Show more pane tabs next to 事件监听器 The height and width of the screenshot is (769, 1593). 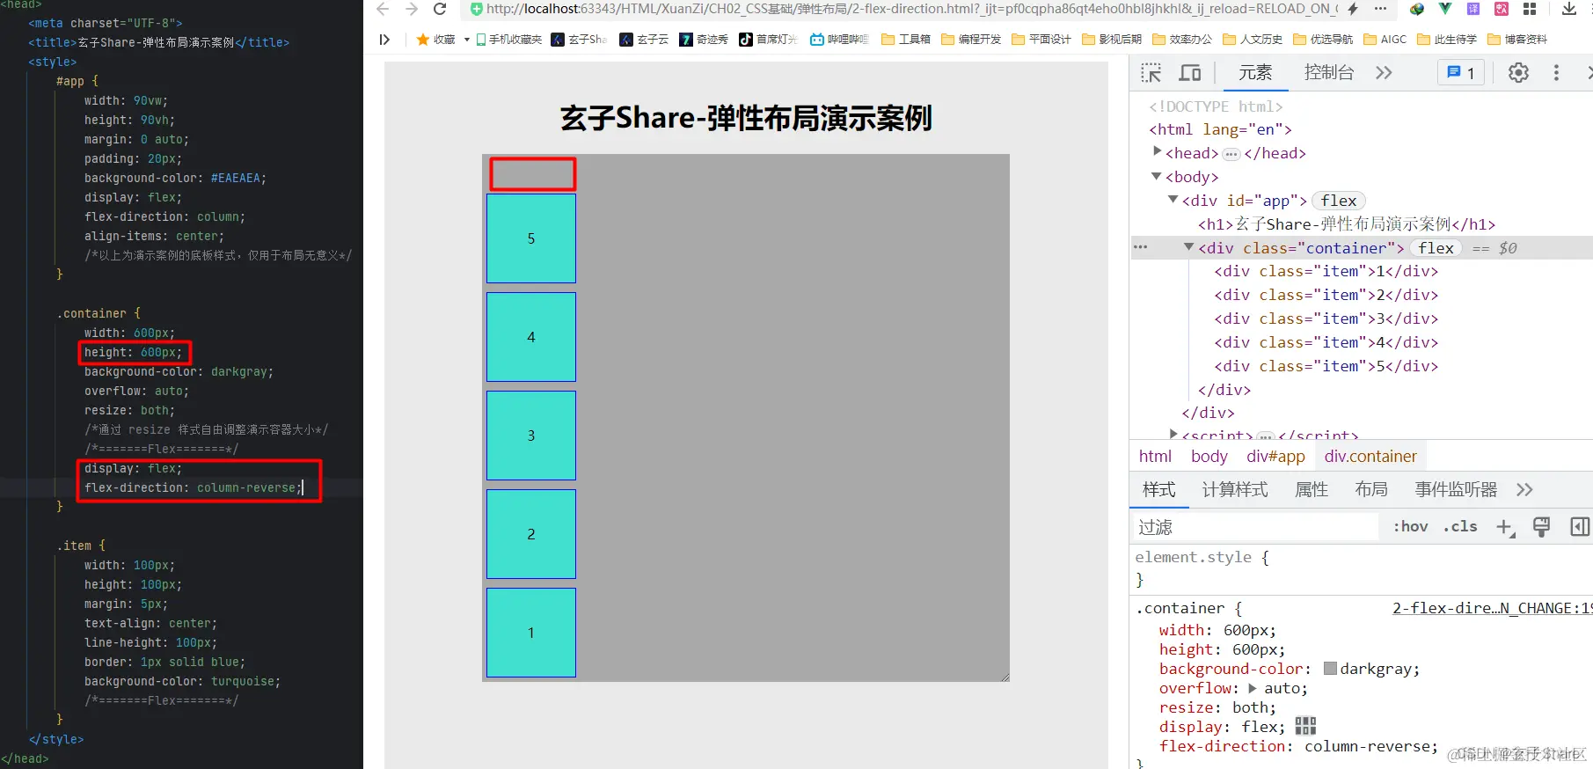pyautogui.click(x=1524, y=489)
